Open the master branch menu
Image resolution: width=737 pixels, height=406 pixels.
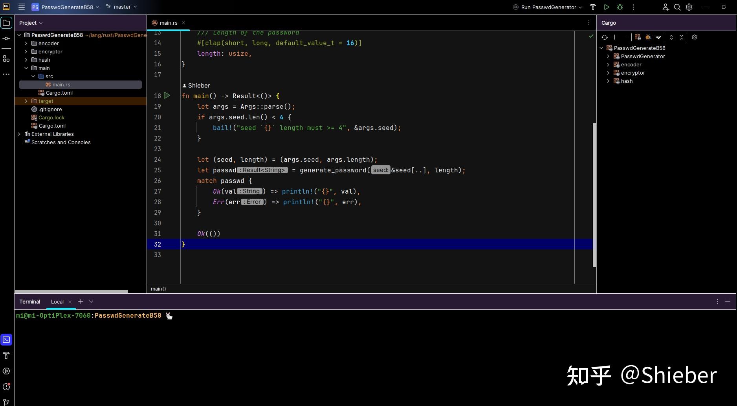pos(121,7)
